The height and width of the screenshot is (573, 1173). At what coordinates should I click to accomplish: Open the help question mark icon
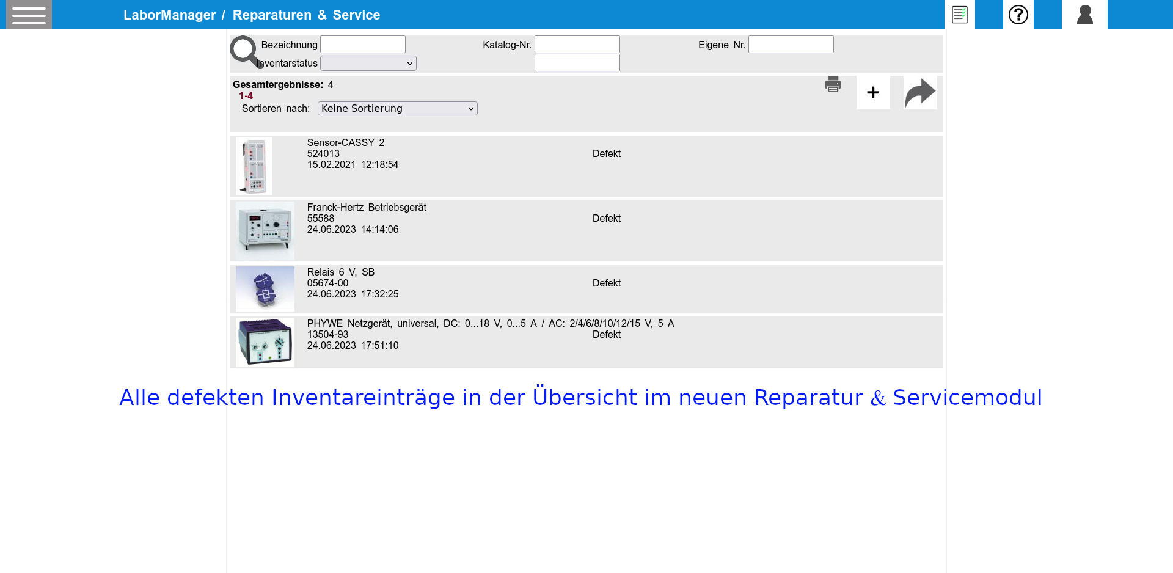[1018, 15]
